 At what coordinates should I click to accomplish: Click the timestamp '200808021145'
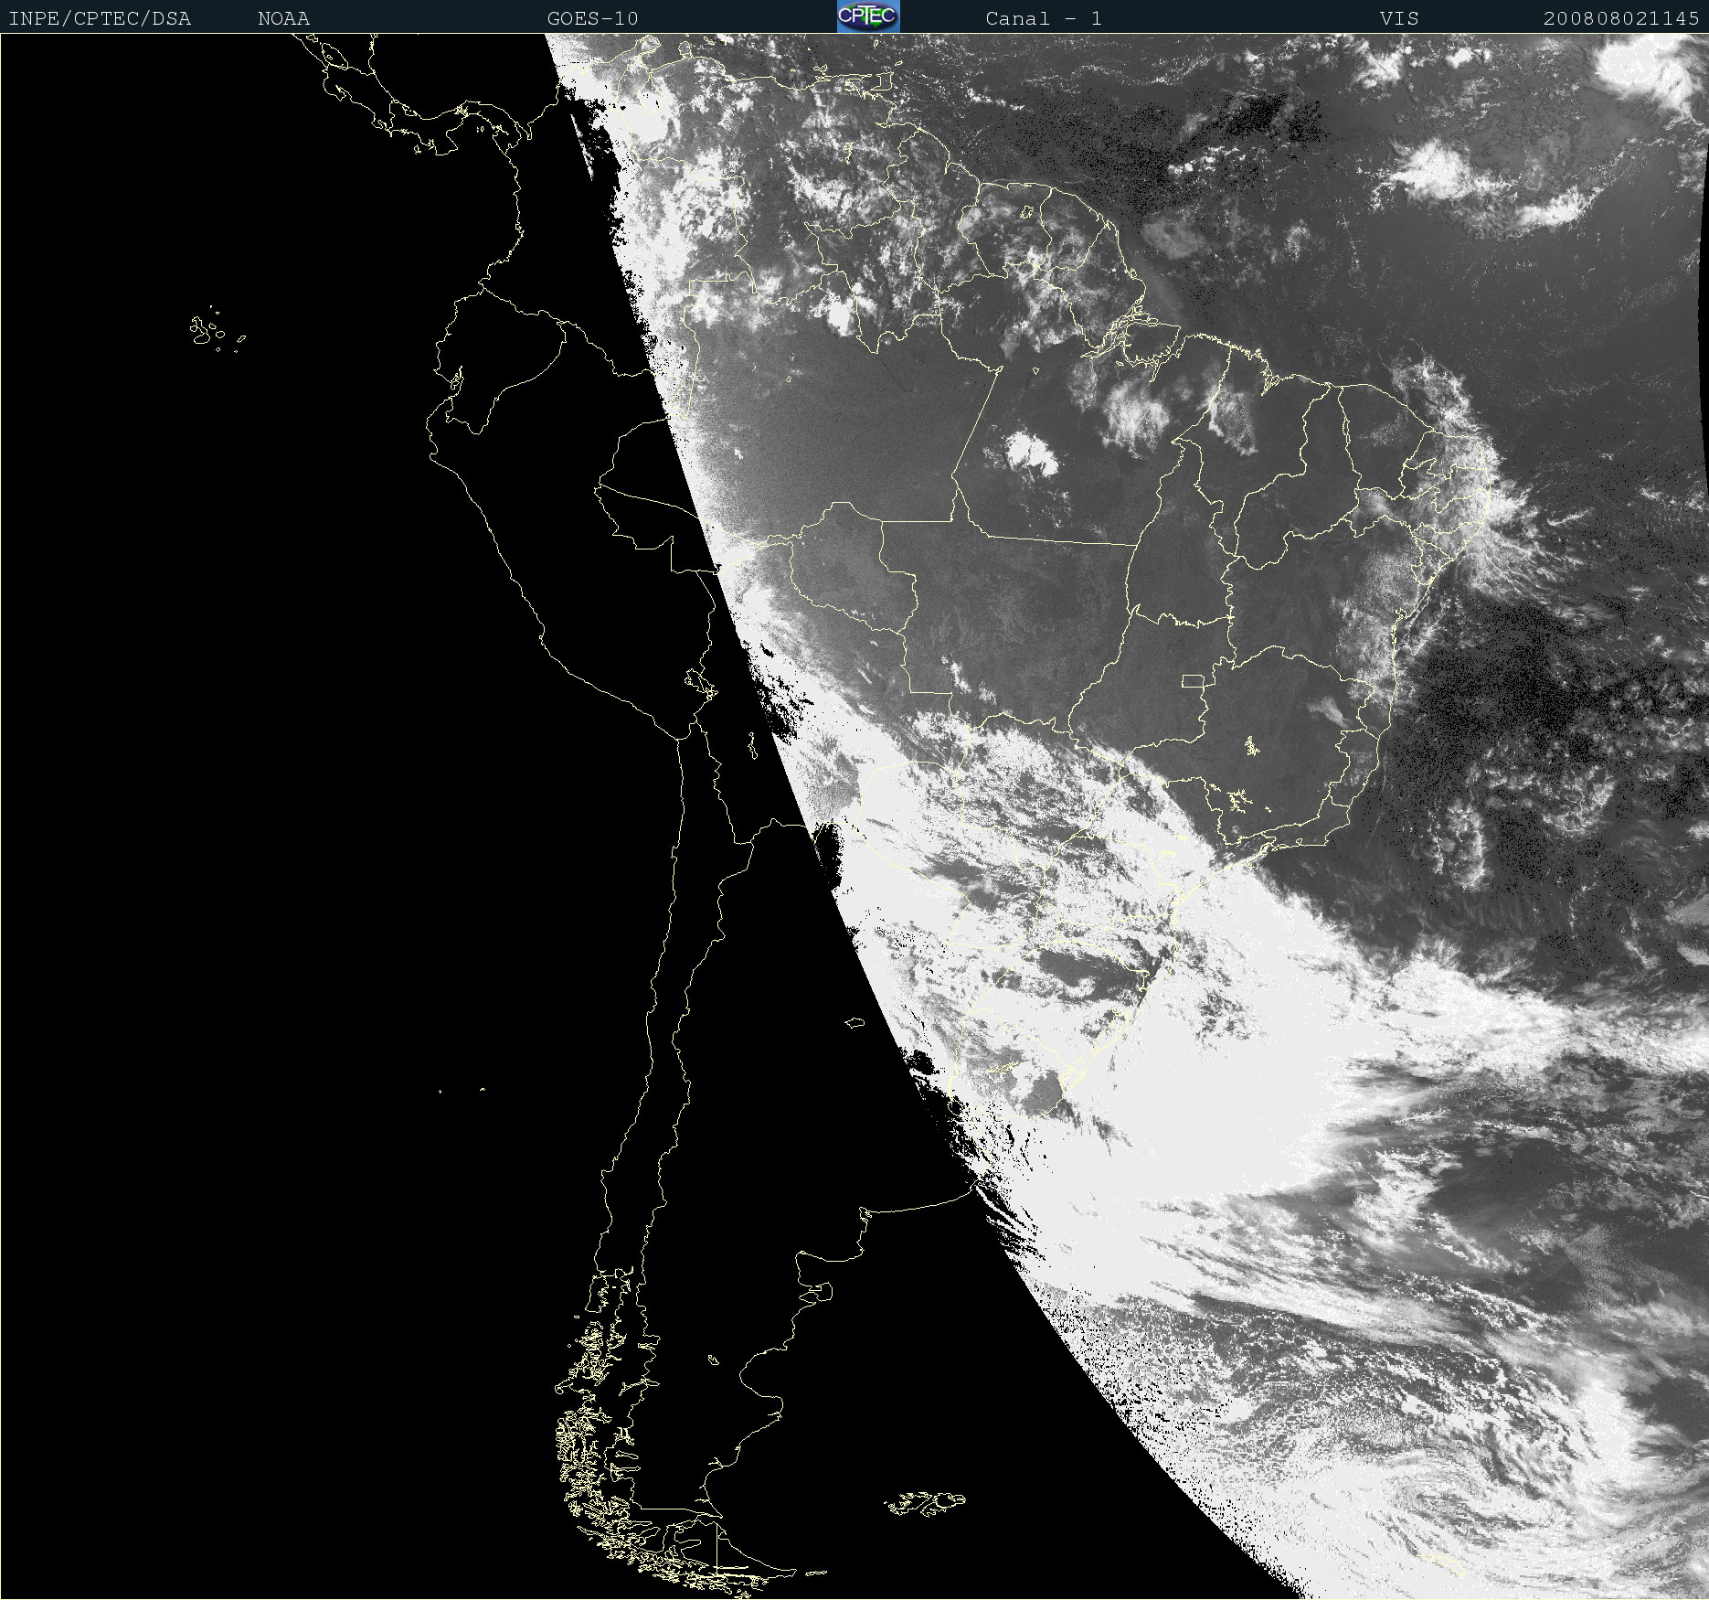pyautogui.click(x=1621, y=18)
